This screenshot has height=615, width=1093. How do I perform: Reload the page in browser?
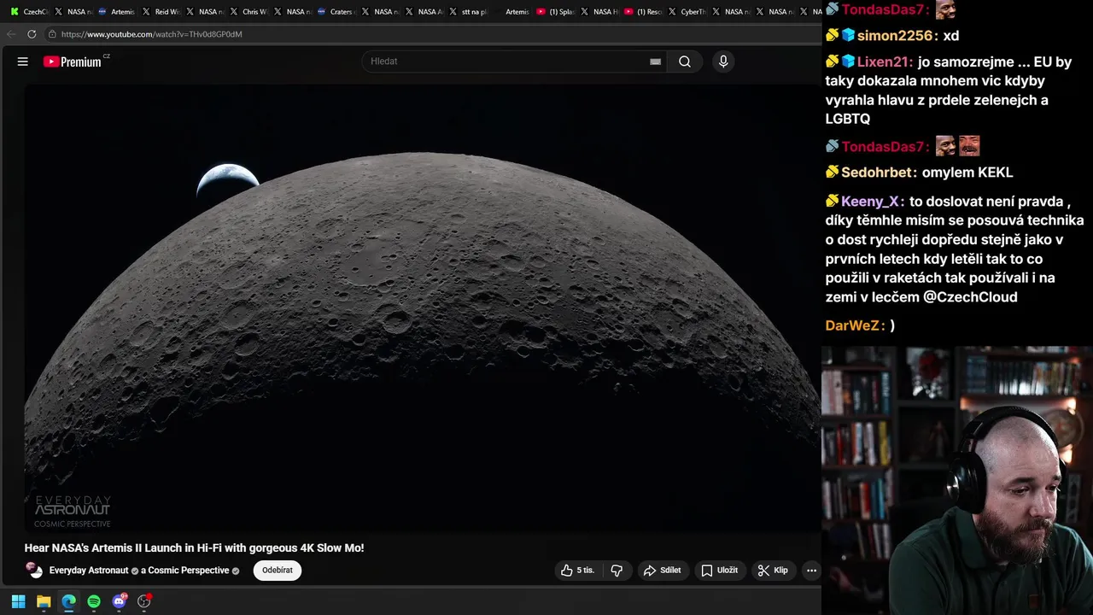pyautogui.click(x=32, y=34)
